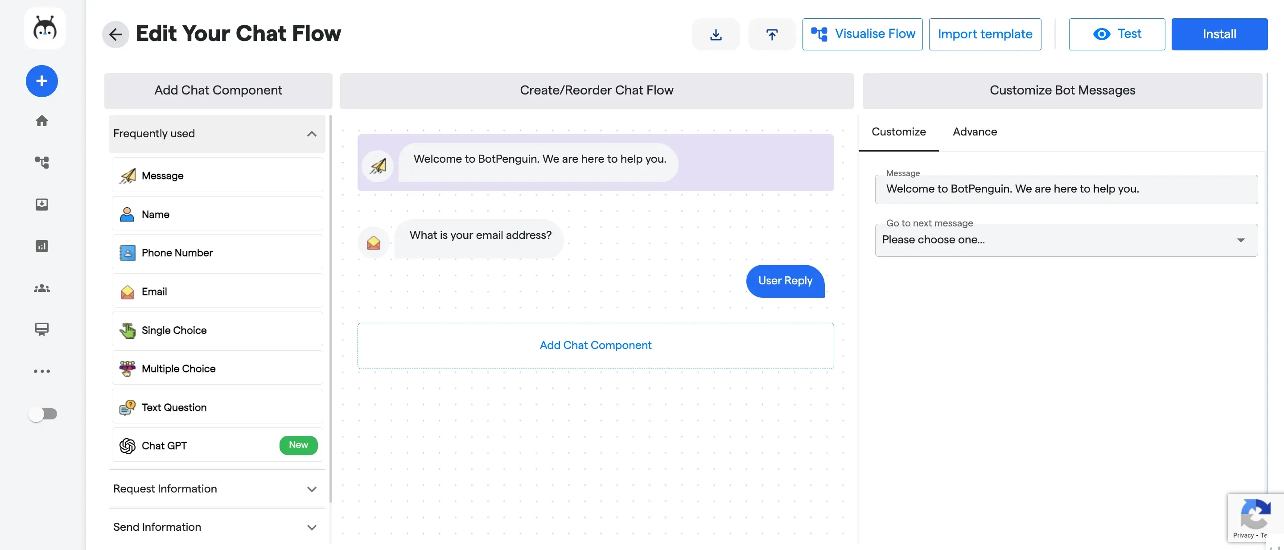
Task: Click the Multiple Choice component icon
Action: point(127,369)
